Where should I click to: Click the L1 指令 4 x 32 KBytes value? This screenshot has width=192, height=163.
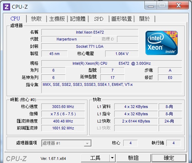[136, 114]
